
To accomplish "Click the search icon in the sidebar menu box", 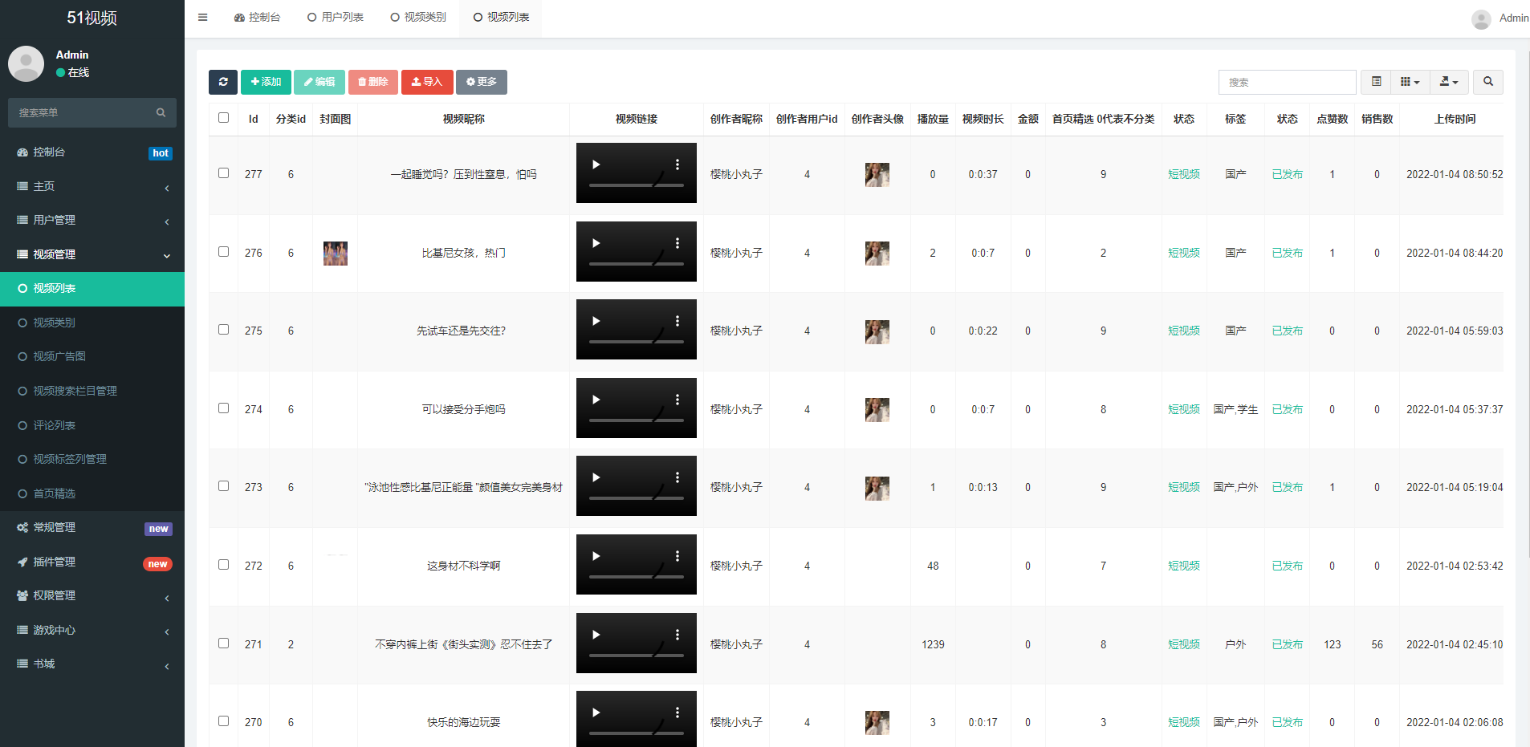I will (x=161, y=112).
